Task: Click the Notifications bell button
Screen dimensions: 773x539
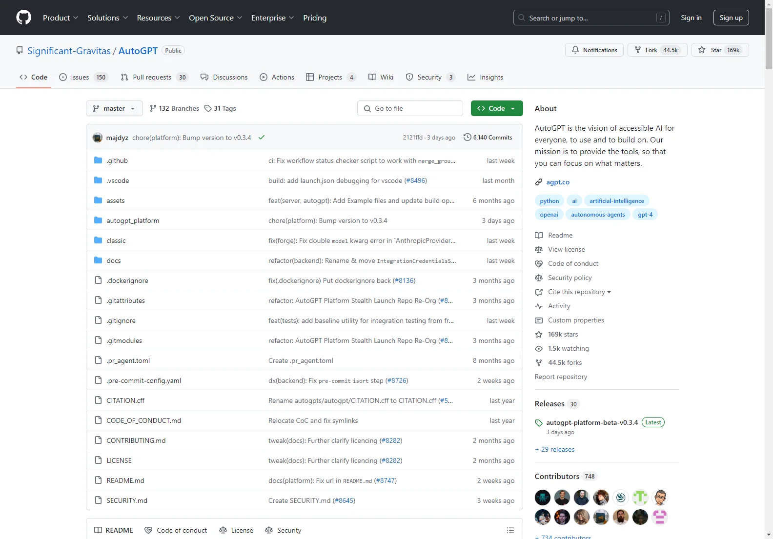Action: tap(594, 50)
